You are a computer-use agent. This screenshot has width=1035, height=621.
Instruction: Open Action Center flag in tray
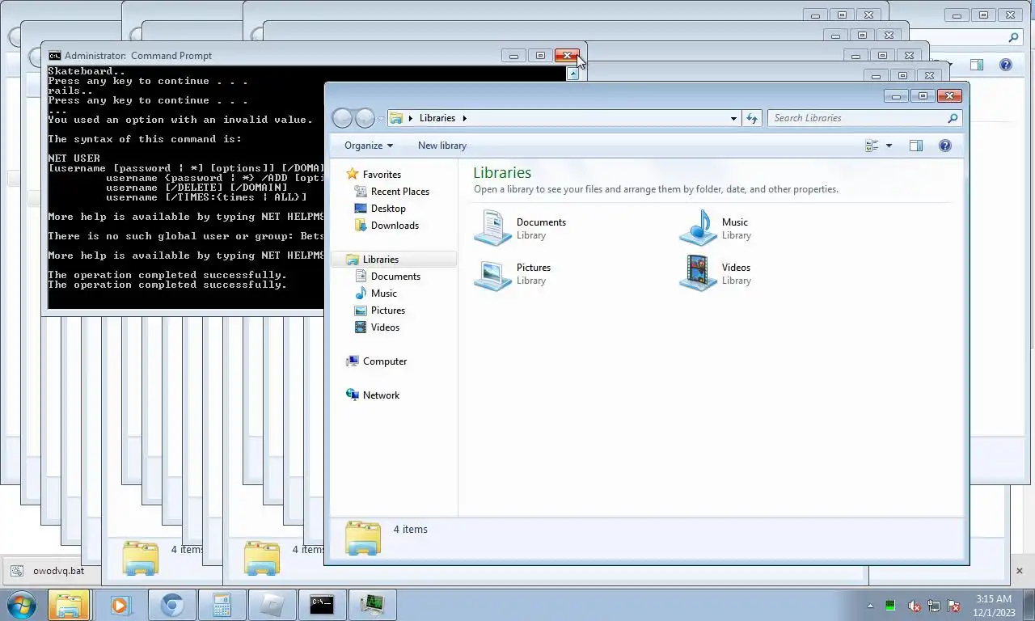tap(953, 606)
